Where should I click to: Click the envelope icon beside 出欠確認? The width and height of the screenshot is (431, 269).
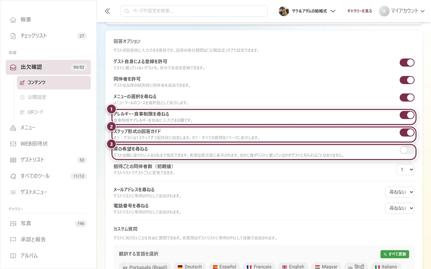(13, 67)
